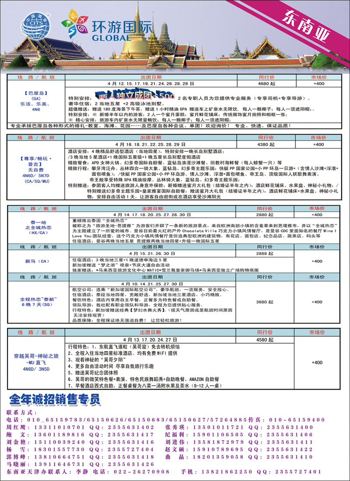Select the 重磅推出泰国"全城热恋" heading line
The width and height of the screenshot is (350, 481).
[x=100, y=220]
